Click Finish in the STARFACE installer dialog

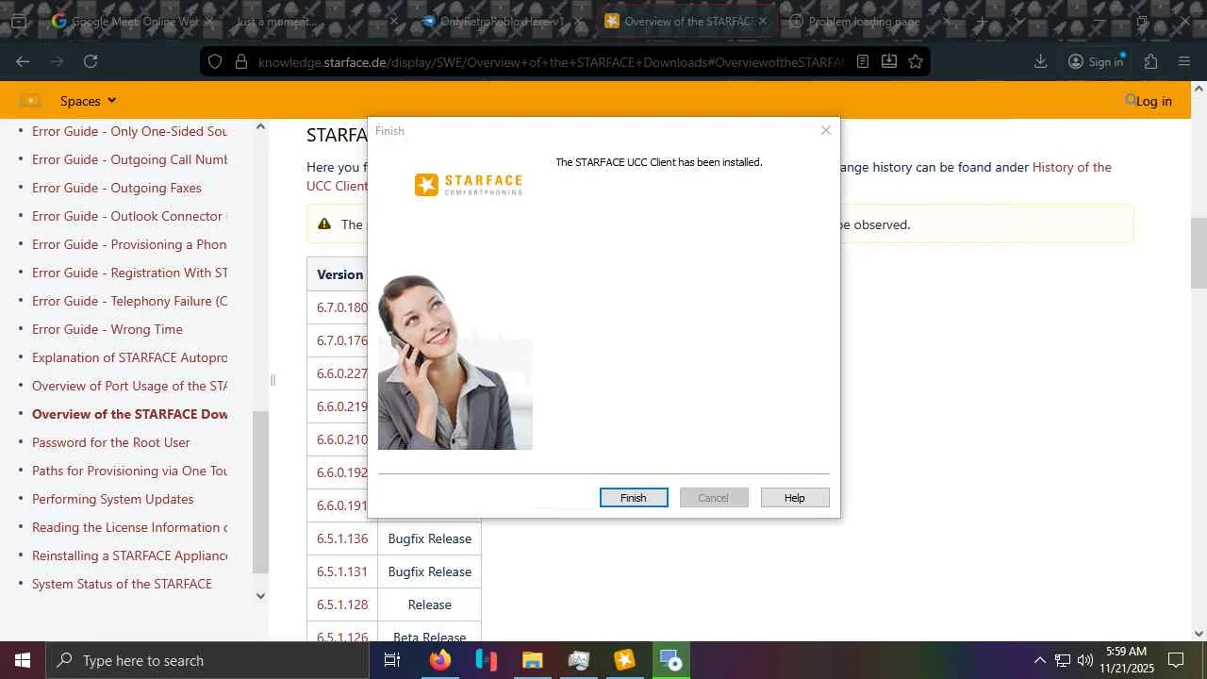[x=634, y=497]
